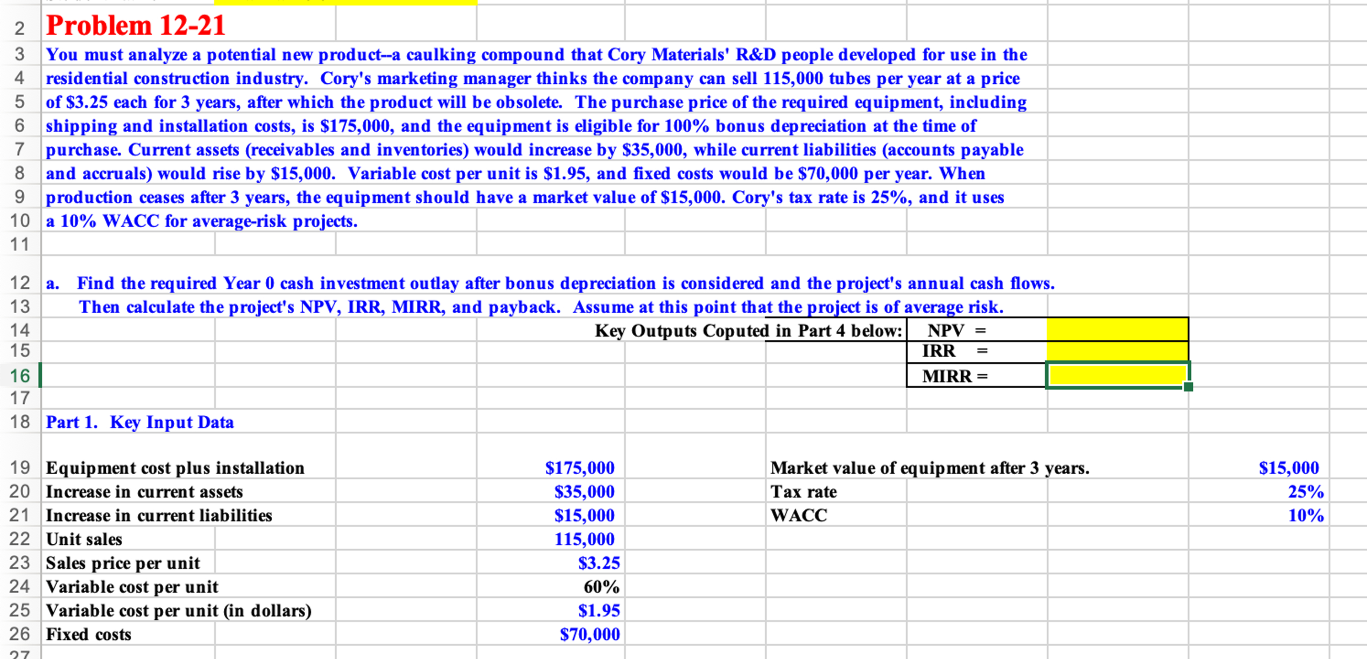Select the $35,000 current assets cell
This screenshot has width=1367, height=659.
click(584, 491)
